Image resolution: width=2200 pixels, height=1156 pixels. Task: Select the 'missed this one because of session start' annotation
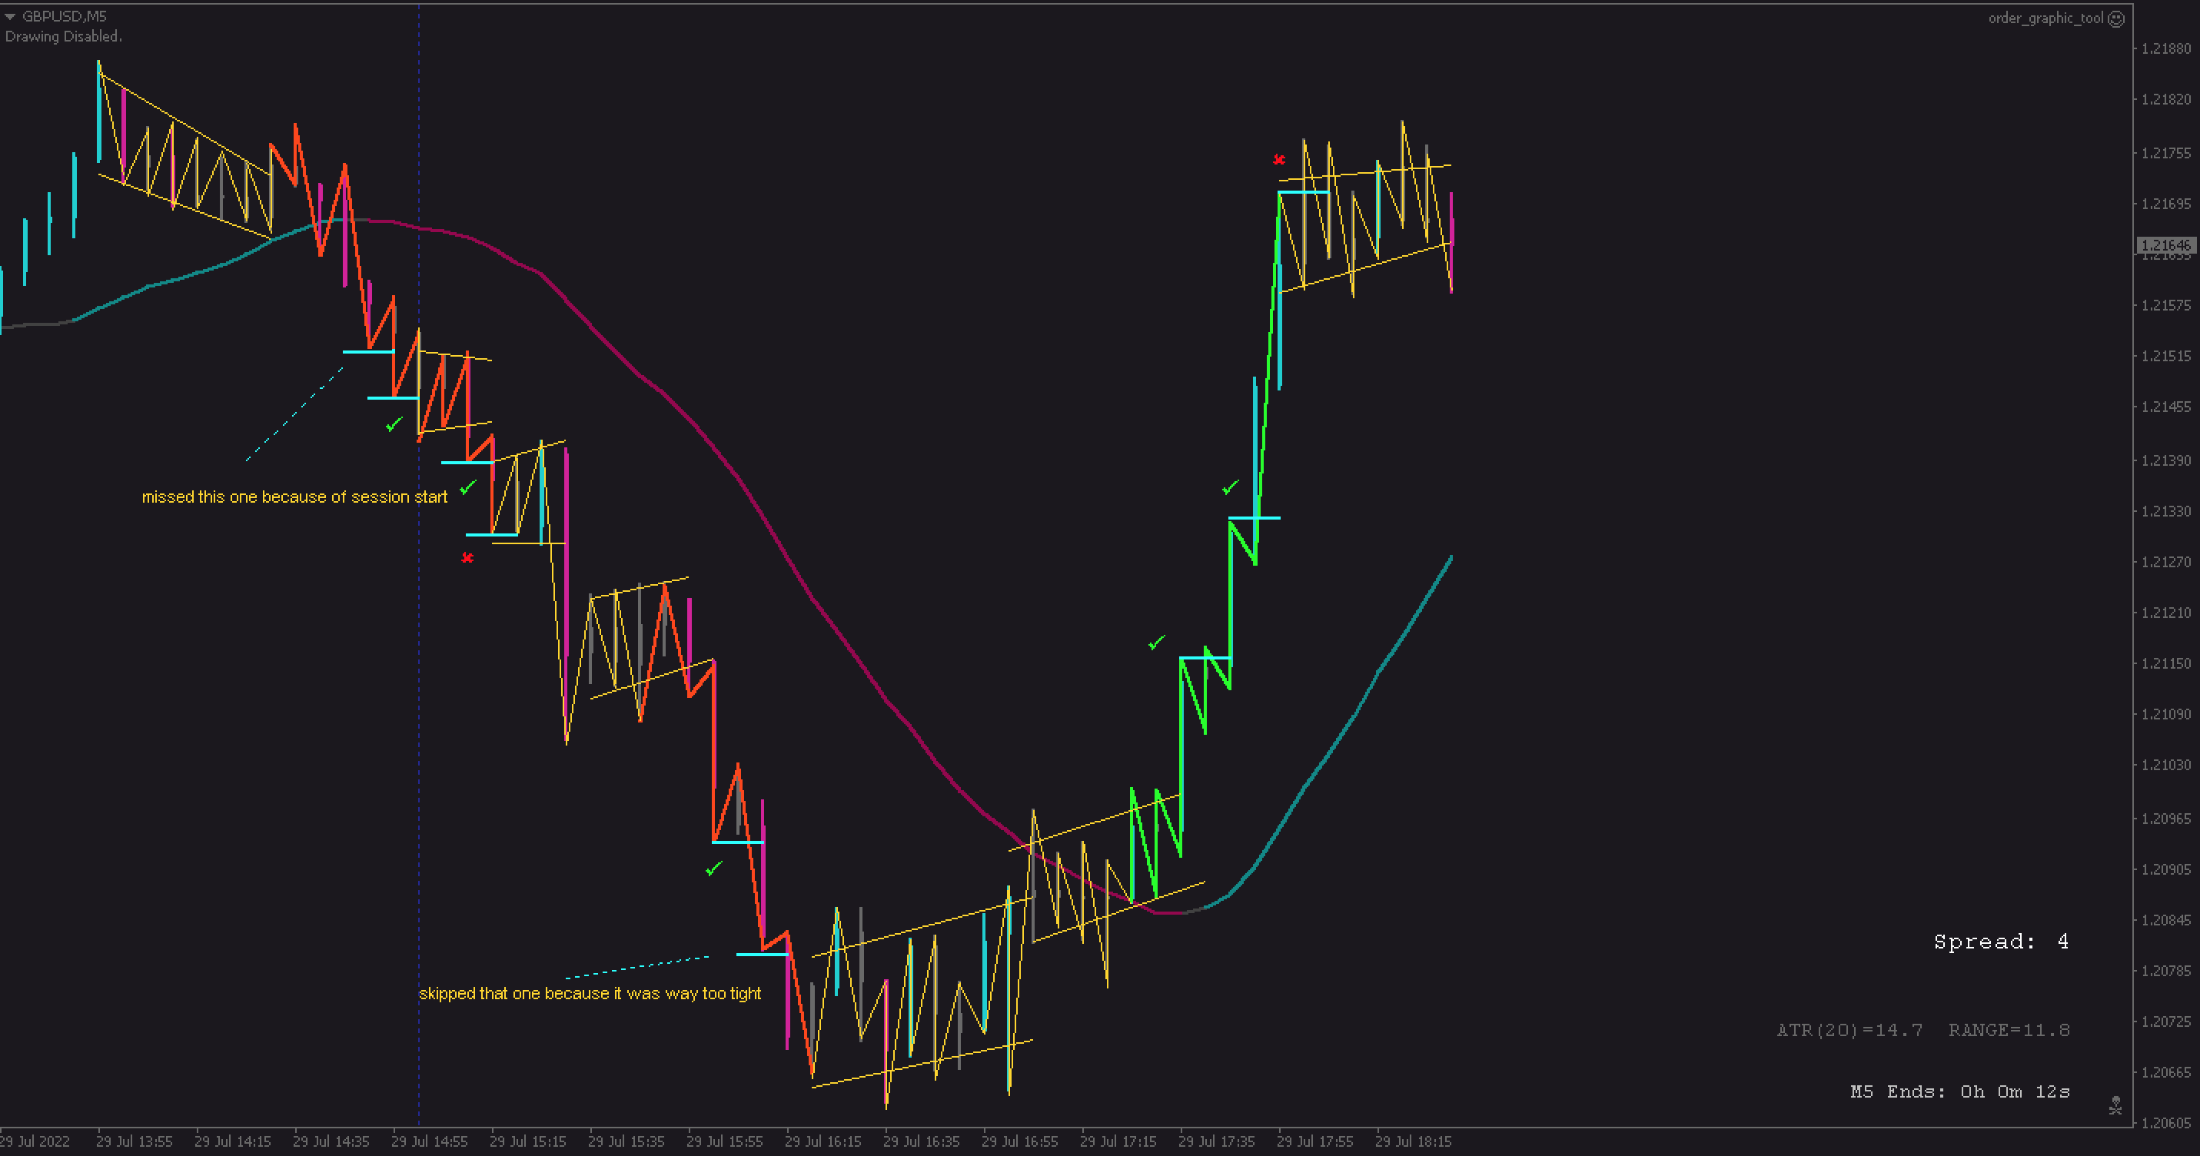point(294,497)
